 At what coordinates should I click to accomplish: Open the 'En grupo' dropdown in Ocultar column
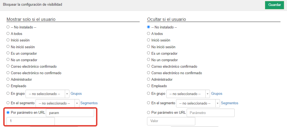188,94
